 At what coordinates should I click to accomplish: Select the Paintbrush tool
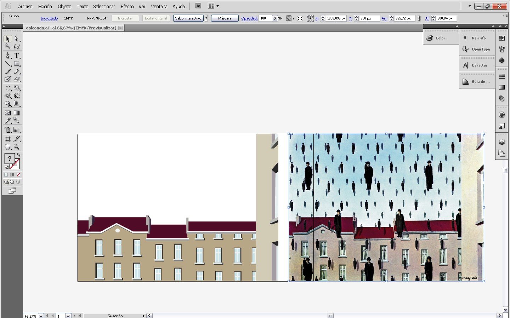tap(8, 71)
